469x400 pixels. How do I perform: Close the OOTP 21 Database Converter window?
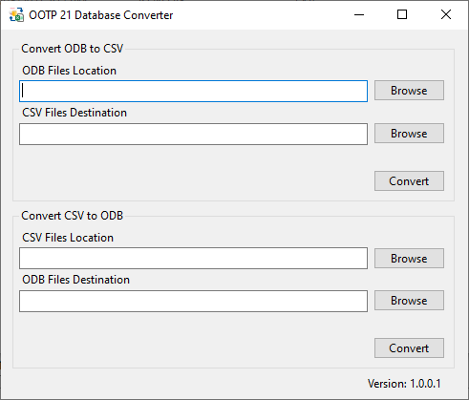[x=446, y=14]
